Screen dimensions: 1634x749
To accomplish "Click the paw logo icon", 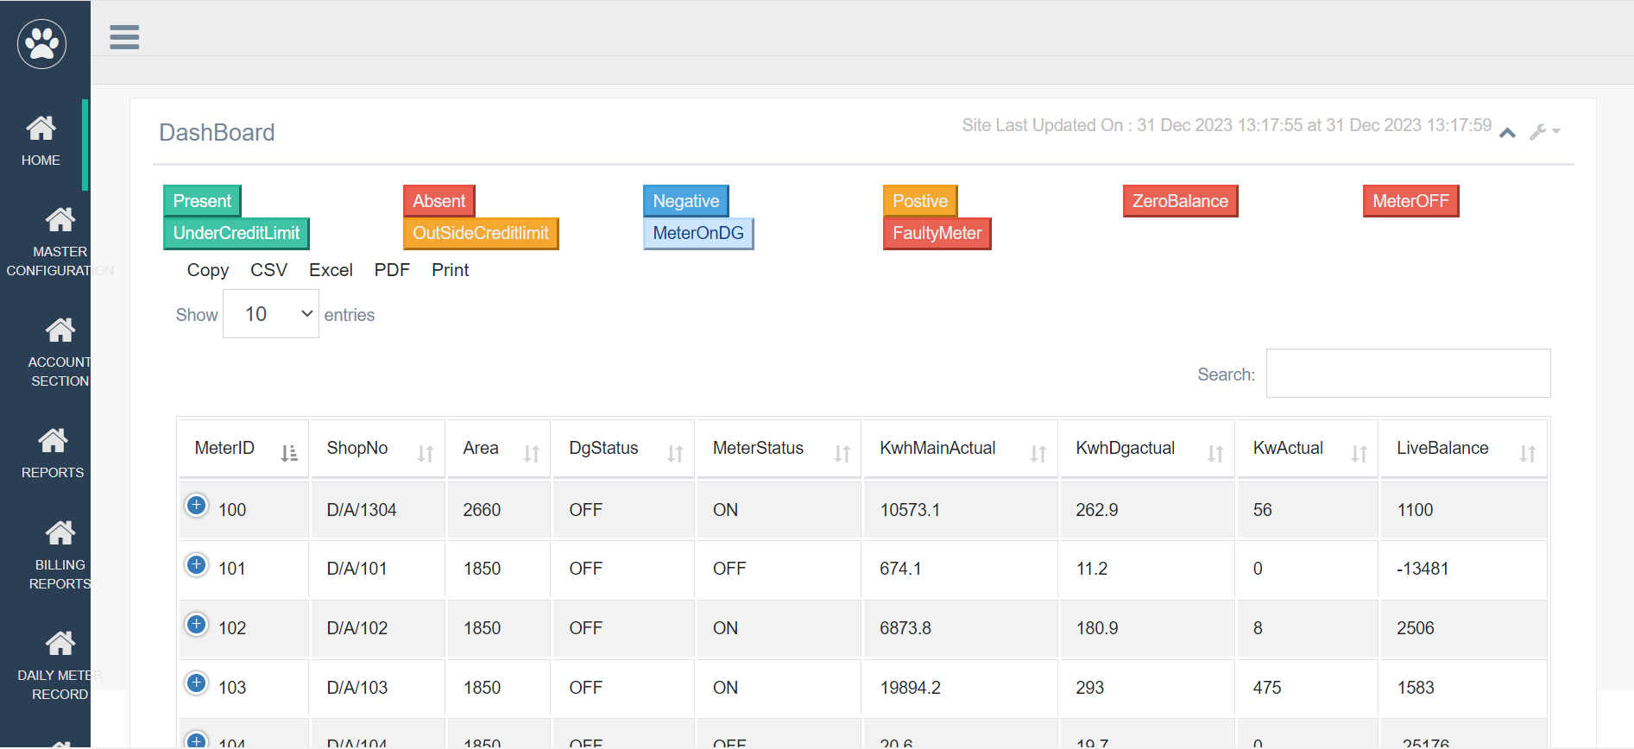I will pyautogui.click(x=41, y=43).
